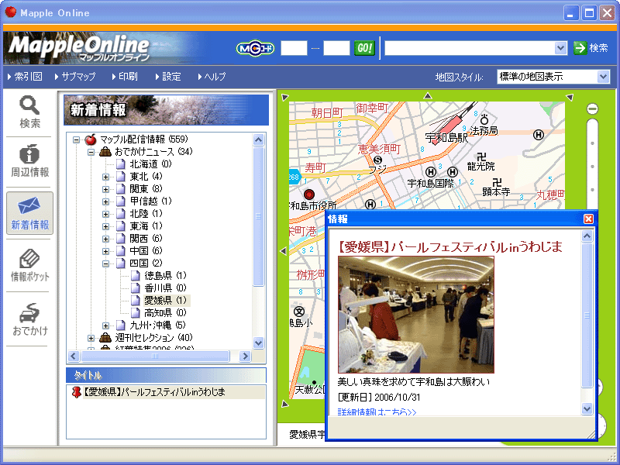Pan map north with top arrow
620x465 pixels.
(428, 95)
